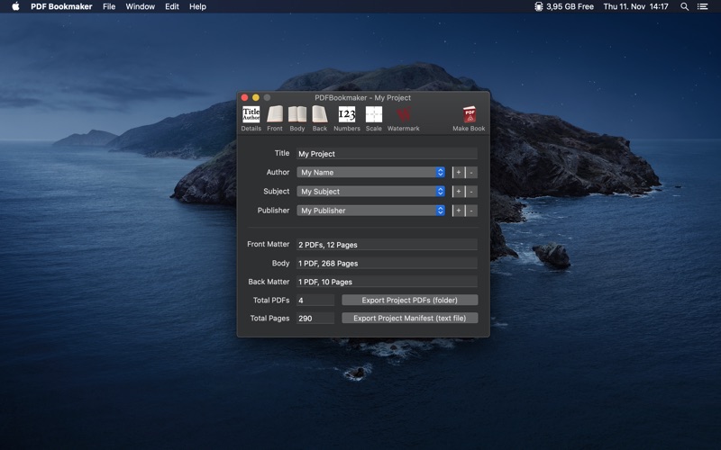This screenshot has width=721, height=450.
Task: Open the Scale toolbar icon
Action: pos(373,119)
